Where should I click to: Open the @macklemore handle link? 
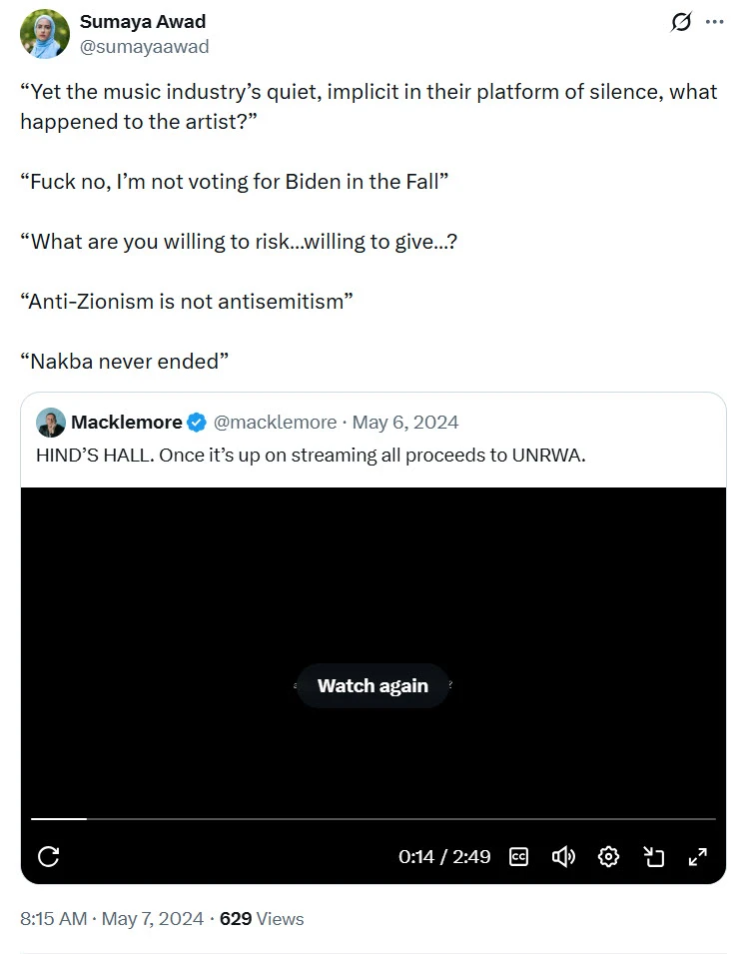275,423
